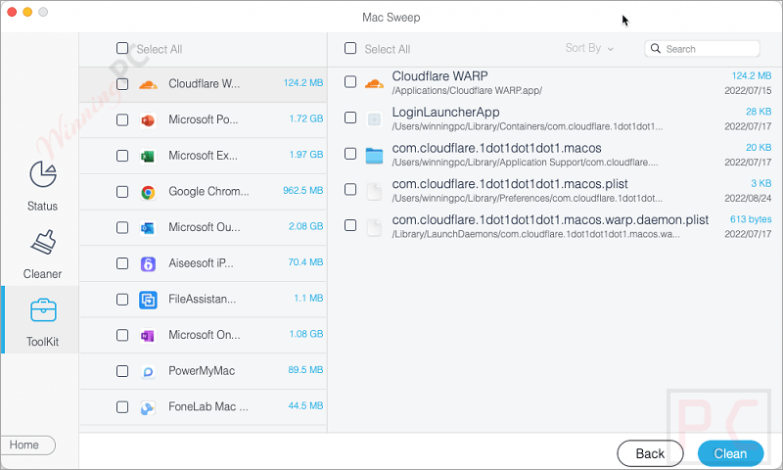
Task: Tick the Microsoft Po... checkbox
Action: click(122, 119)
